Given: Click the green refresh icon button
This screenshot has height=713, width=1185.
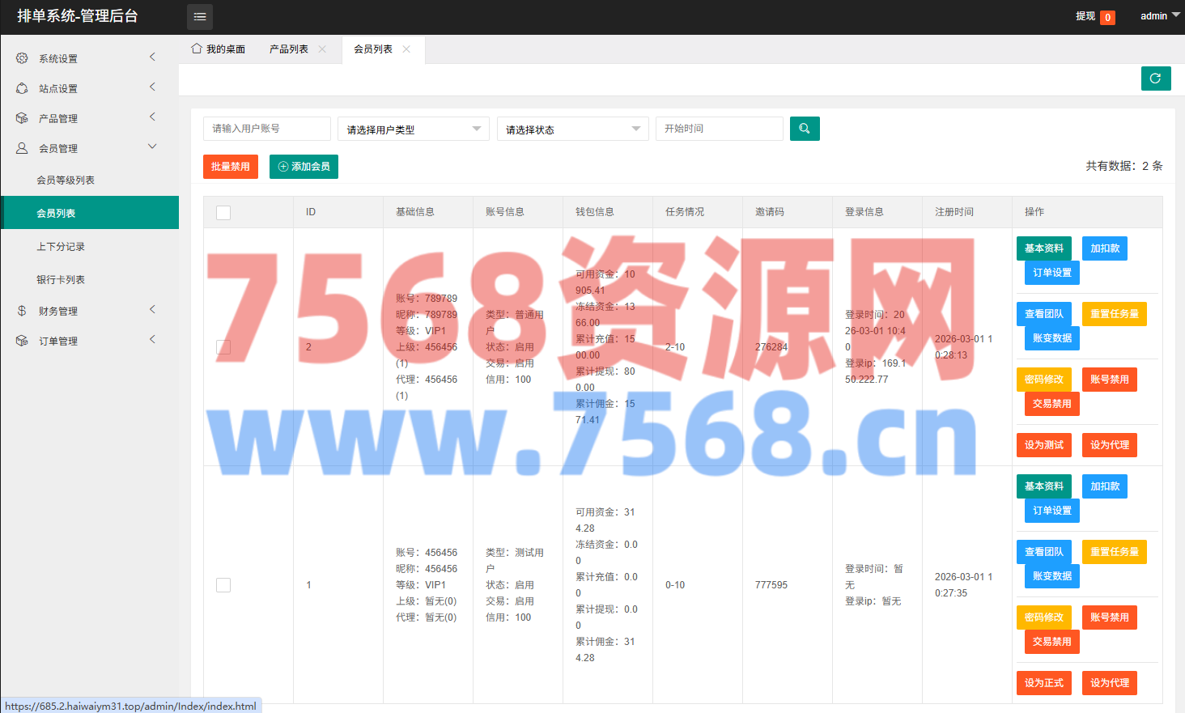Looking at the screenshot, I should click(x=1155, y=79).
